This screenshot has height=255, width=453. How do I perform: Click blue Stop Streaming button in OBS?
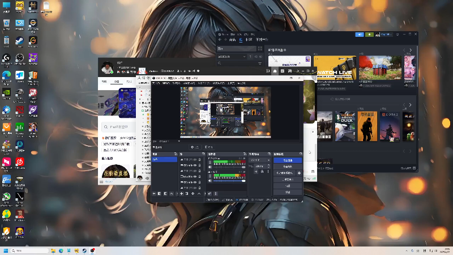point(288,160)
